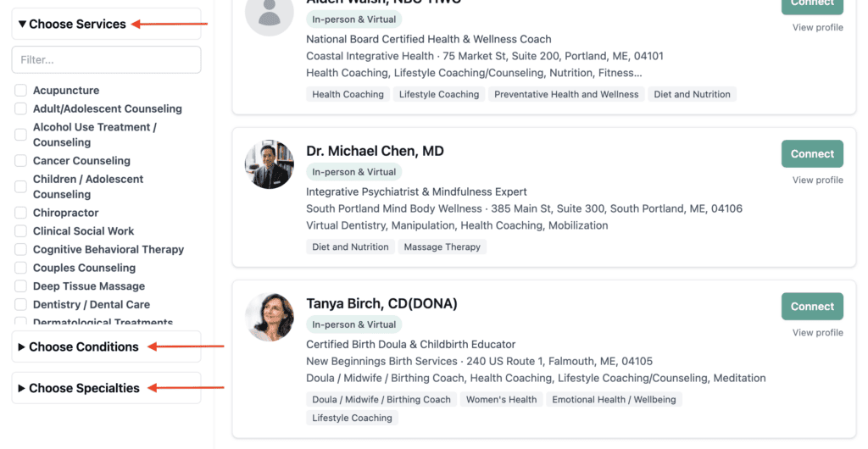Click the placeholder avatar of the top provider
The image size is (868, 449).
tap(270, 14)
